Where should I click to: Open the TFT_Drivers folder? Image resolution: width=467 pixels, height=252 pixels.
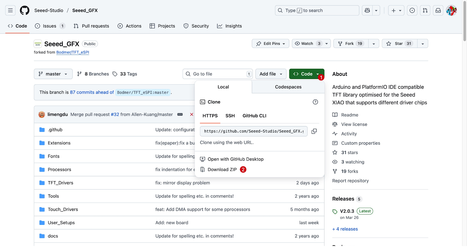pos(60,183)
